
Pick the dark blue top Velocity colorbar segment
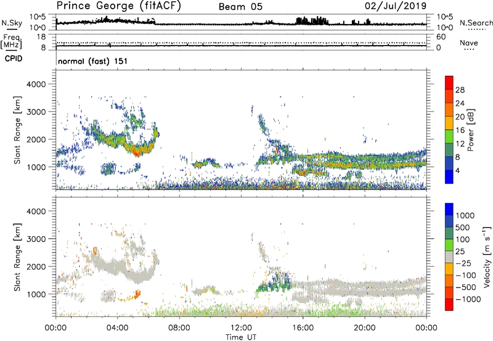tap(449, 209)
